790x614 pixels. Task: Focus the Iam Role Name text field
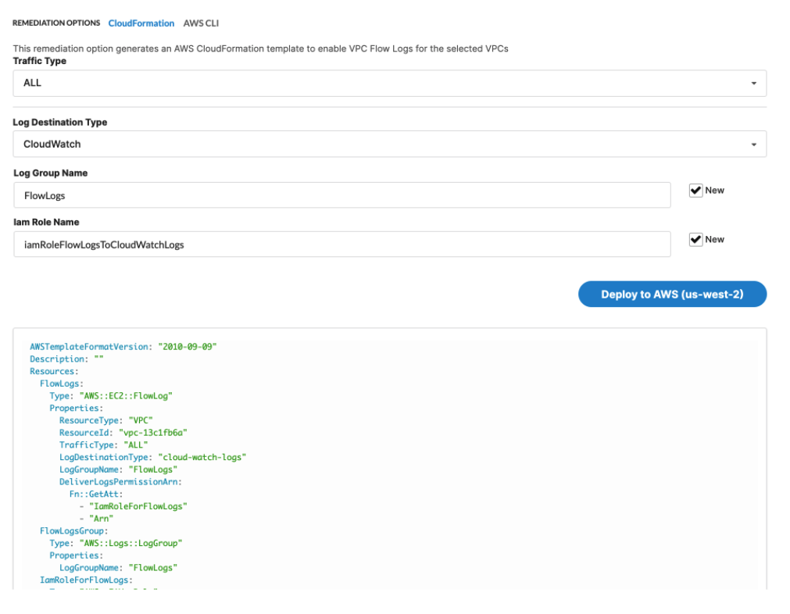[341, 245]
